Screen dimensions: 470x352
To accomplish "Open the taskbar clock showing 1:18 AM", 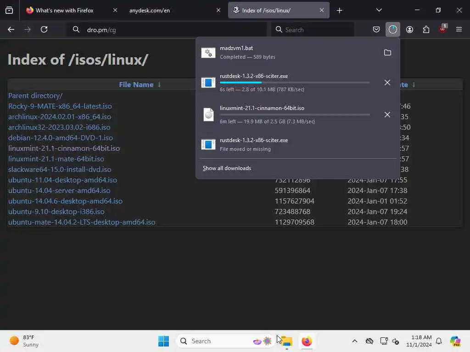I will tap(419, 341).
